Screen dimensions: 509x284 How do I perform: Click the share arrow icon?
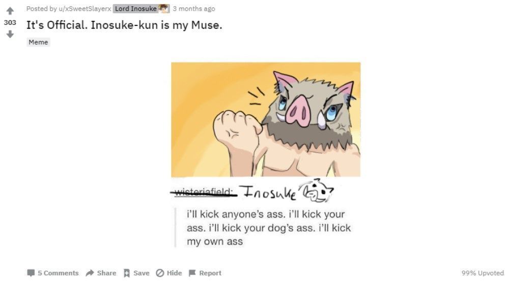point(90,273)
